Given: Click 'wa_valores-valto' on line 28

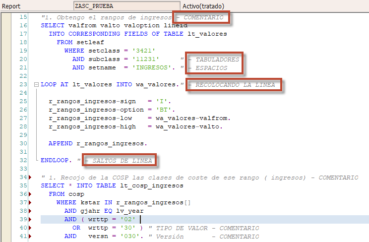Looking at the screenshot, I should coord(187,126).
